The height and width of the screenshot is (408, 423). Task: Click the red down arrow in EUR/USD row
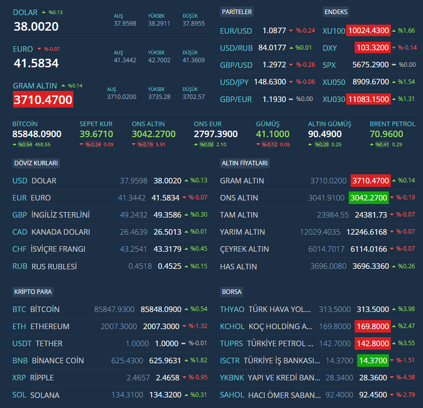291,31
